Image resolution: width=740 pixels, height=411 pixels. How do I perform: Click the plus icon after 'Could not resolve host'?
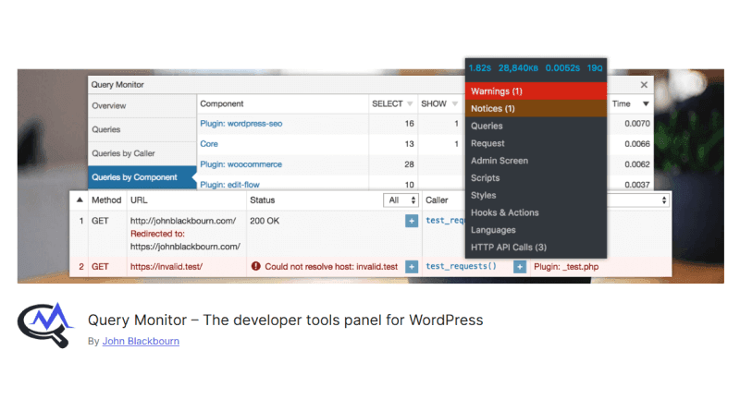(x=411, y=266)
